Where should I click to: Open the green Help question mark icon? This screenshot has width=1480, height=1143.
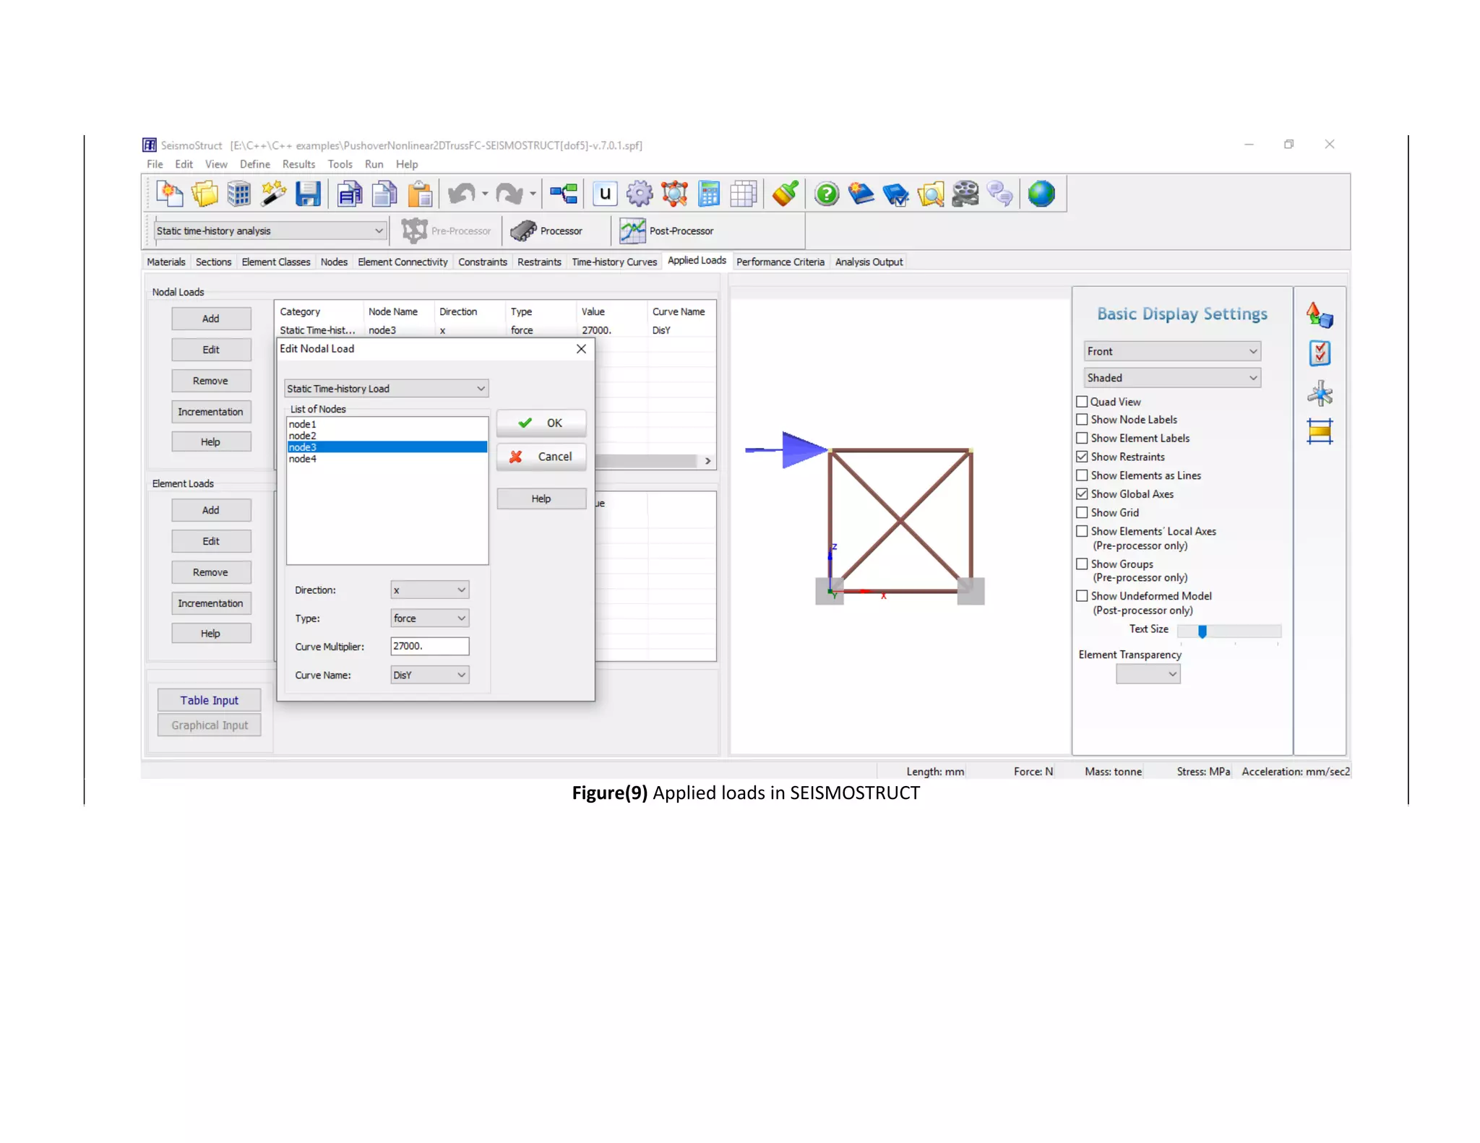(826, 194)
